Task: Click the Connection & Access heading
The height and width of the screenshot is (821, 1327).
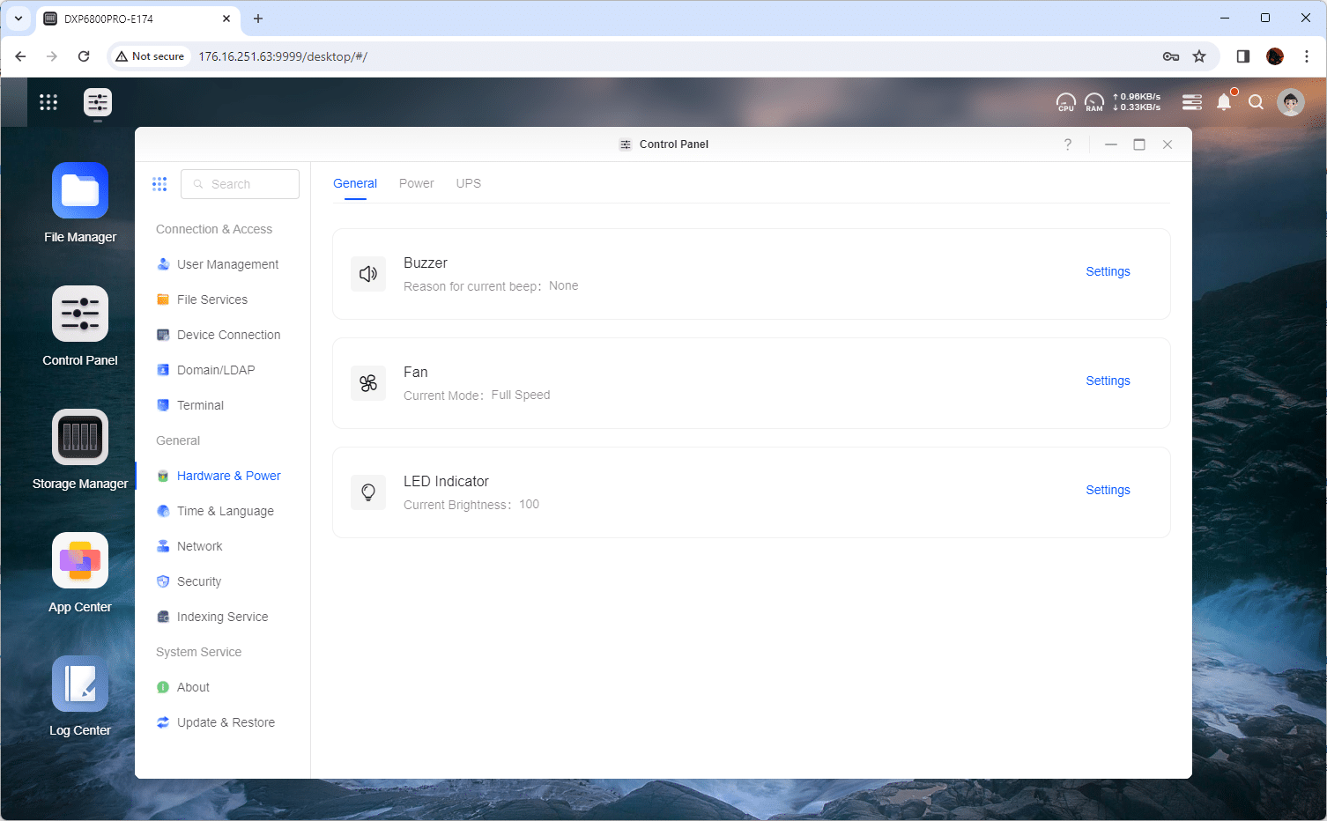Action: [214, 229]
